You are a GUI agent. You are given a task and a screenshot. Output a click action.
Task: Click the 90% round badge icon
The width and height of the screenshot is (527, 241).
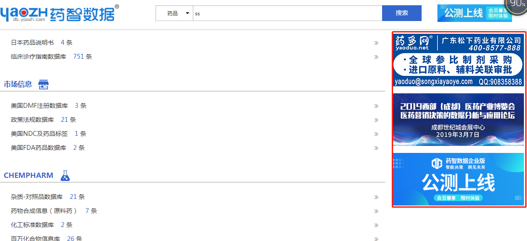517,5
